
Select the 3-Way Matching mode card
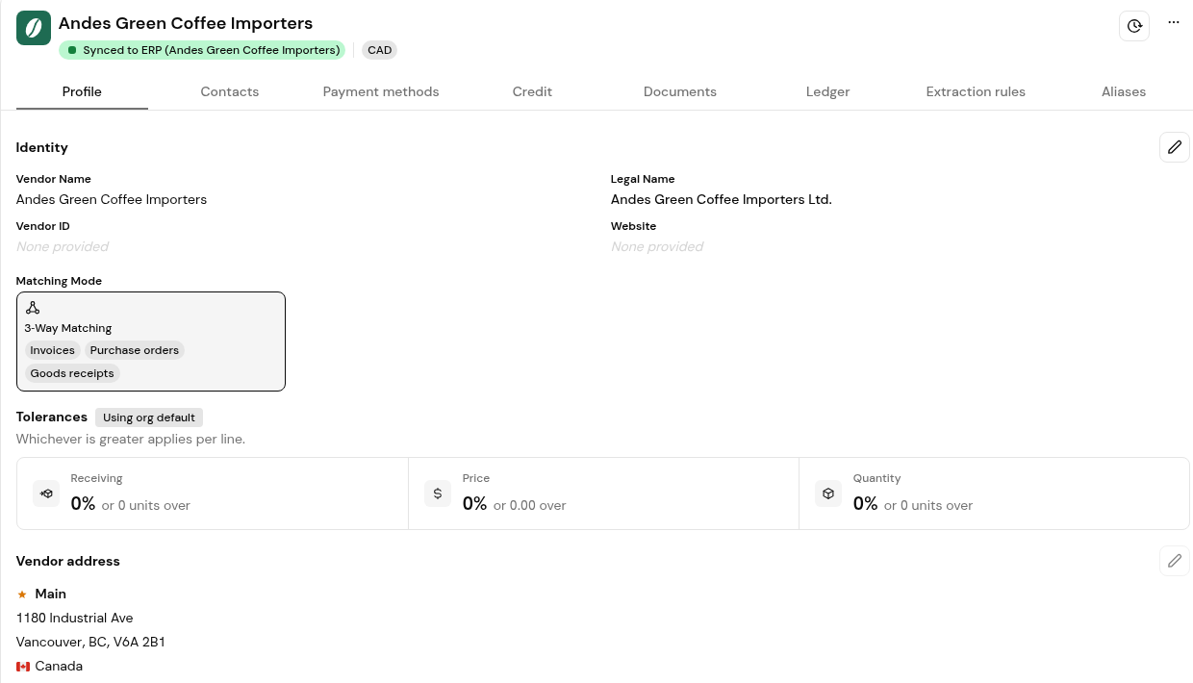click(151, 341)
